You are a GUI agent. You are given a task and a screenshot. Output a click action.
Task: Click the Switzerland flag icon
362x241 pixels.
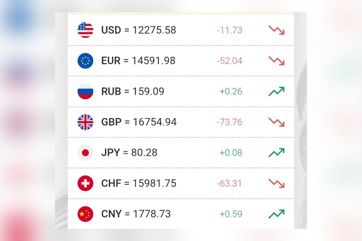click(x=85, y=183)
